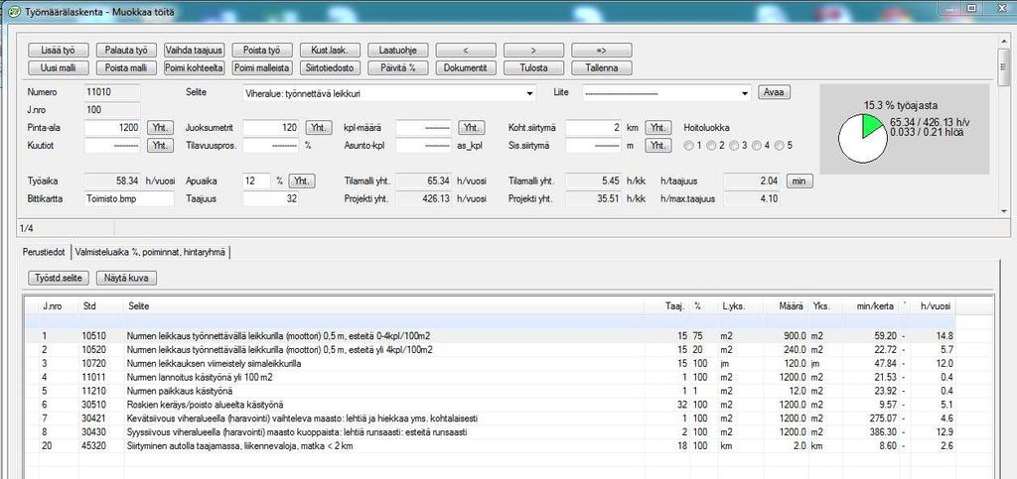This screenshot has width=1017, height=479.
Task: Click the Työstd.selite button
Action: (x=59, y=278)
